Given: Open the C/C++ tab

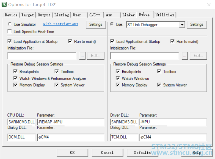Looking at the screenshot, I should tap(95, 15).
